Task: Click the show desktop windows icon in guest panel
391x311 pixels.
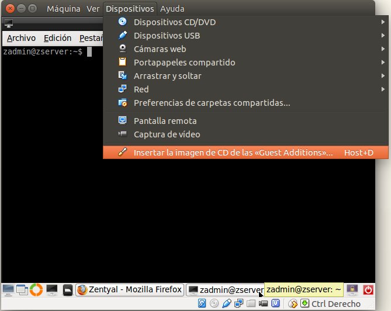Action: point(22,290)
